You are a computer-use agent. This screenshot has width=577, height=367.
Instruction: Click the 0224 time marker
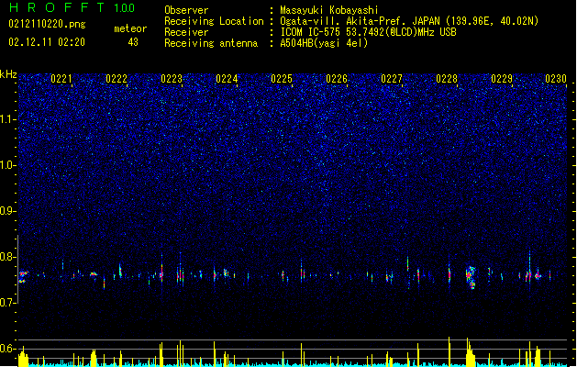[x=227, y=79]
